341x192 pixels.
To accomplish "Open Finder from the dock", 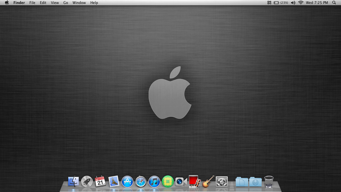I will click(x=73, y=181).
